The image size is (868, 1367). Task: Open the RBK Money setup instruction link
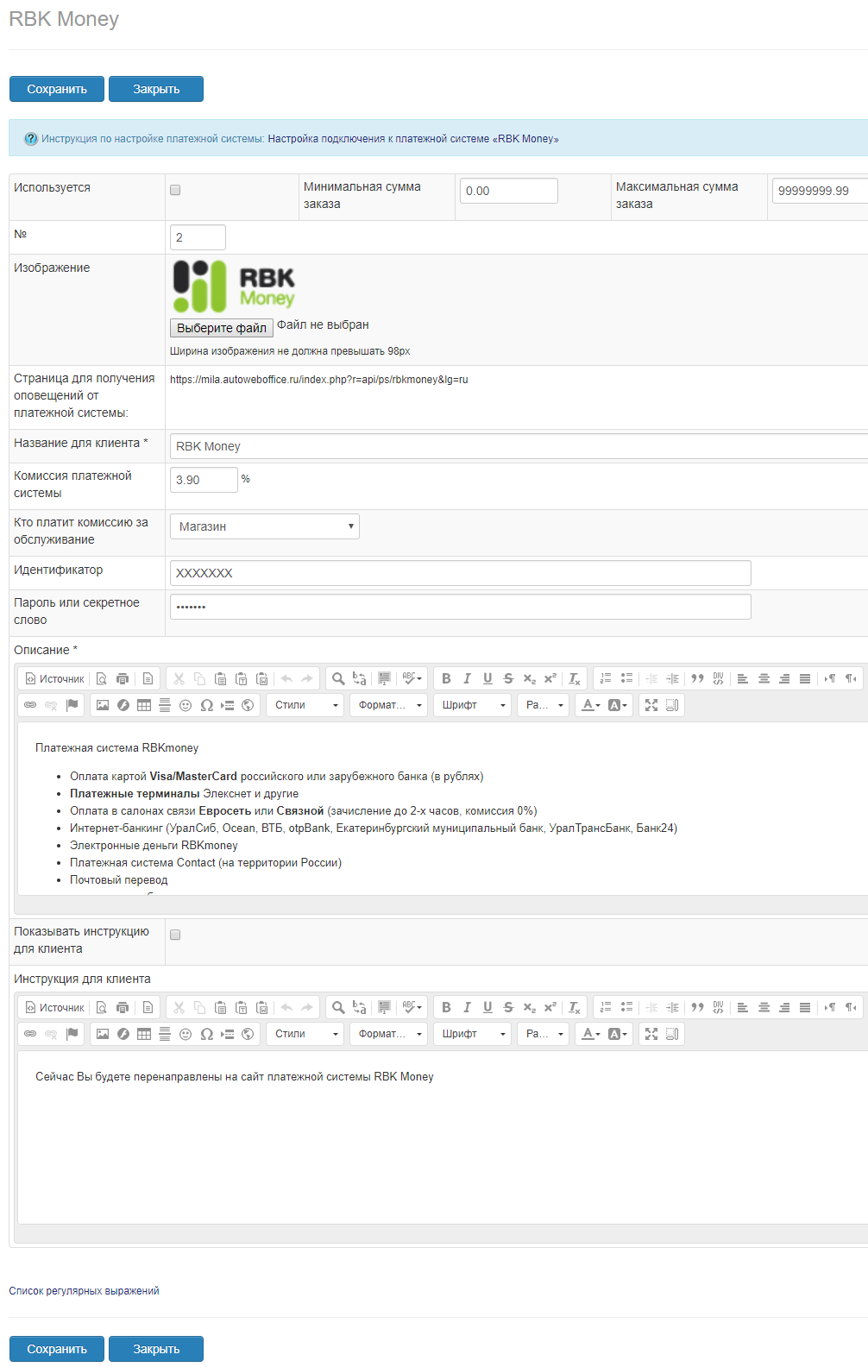point(412,139)
